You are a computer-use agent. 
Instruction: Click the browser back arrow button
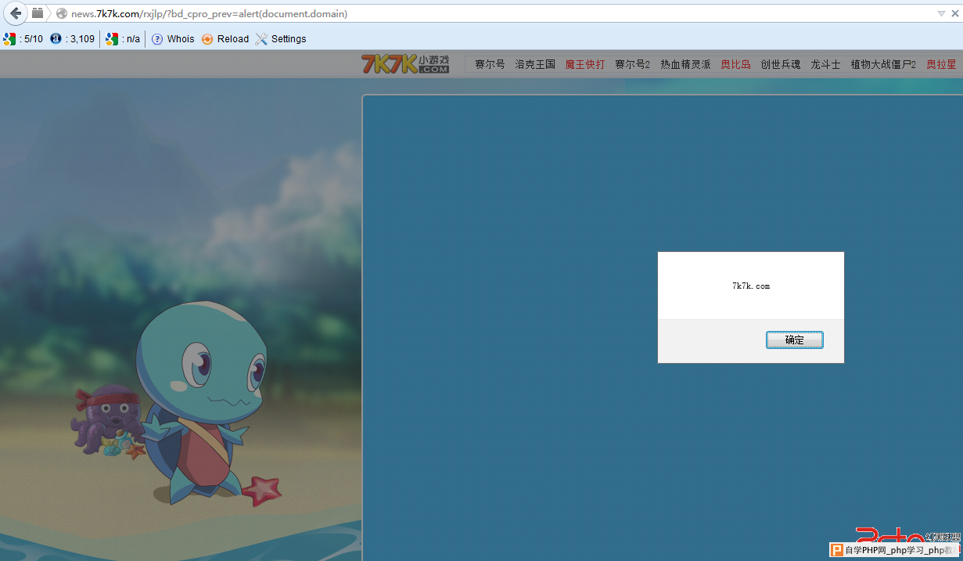point(16,13)
